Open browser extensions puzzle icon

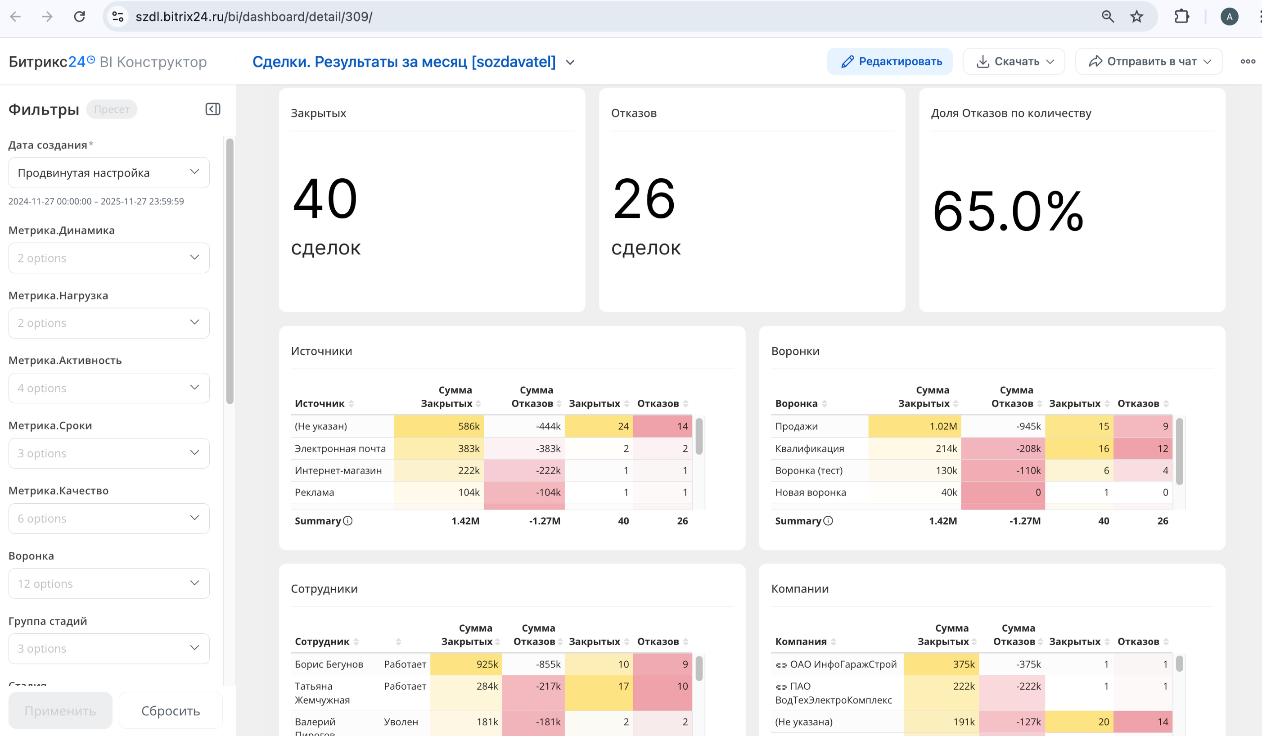click(1181, 17)
